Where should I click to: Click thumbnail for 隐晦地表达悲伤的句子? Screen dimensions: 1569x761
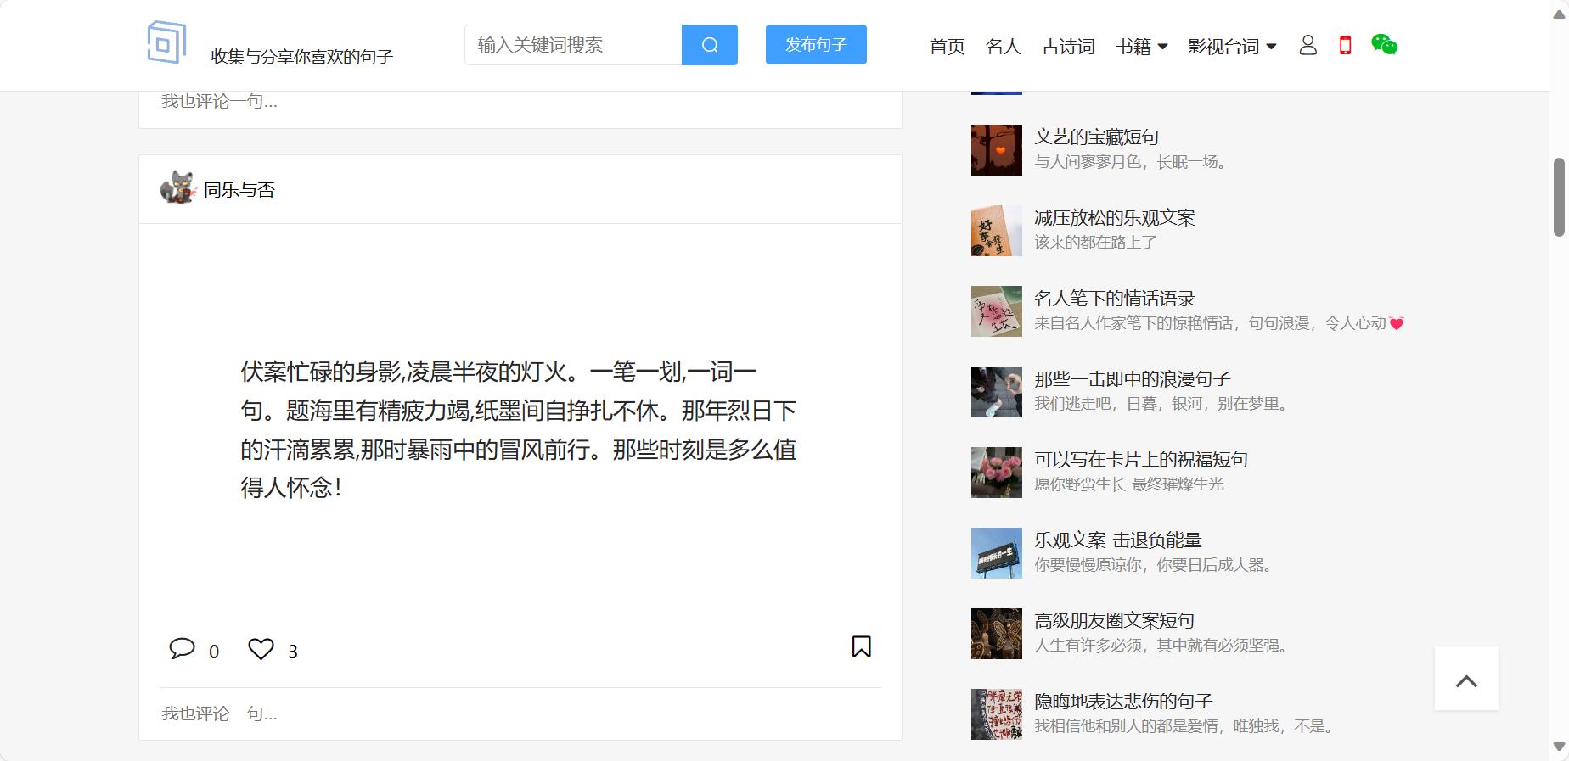point(997,714)
